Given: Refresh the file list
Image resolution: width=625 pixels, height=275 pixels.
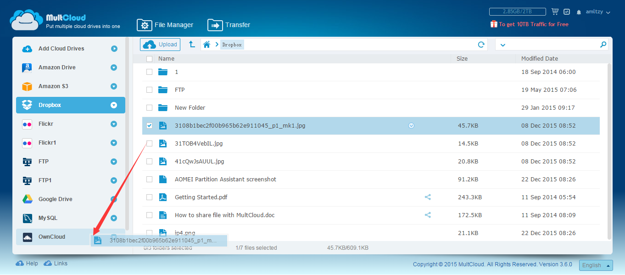Looking at the screenshot, I should coord(481,45).
